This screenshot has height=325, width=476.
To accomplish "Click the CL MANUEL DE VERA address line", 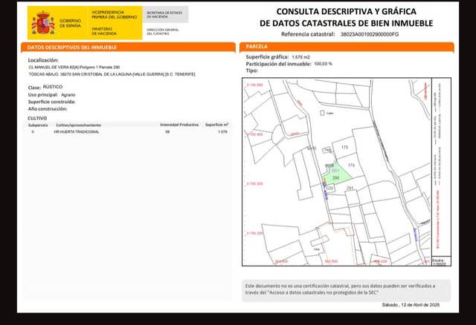I will [74, 67].
